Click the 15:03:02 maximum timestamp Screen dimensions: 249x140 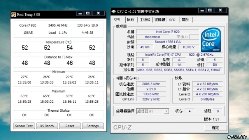tap(47, 102)
